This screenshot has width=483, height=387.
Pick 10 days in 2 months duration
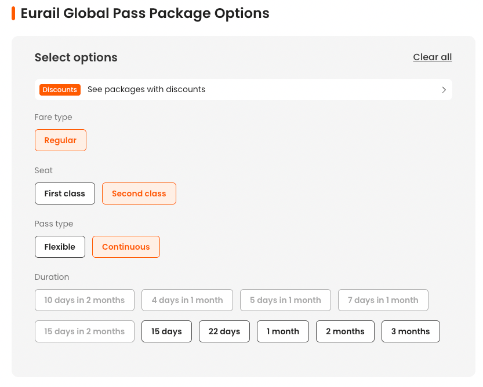pyautogui.click(x=85, y=300)
